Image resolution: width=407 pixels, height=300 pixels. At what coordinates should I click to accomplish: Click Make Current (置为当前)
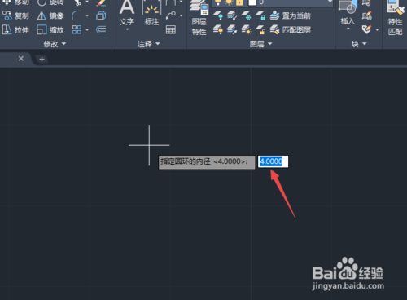click(291, 15)
